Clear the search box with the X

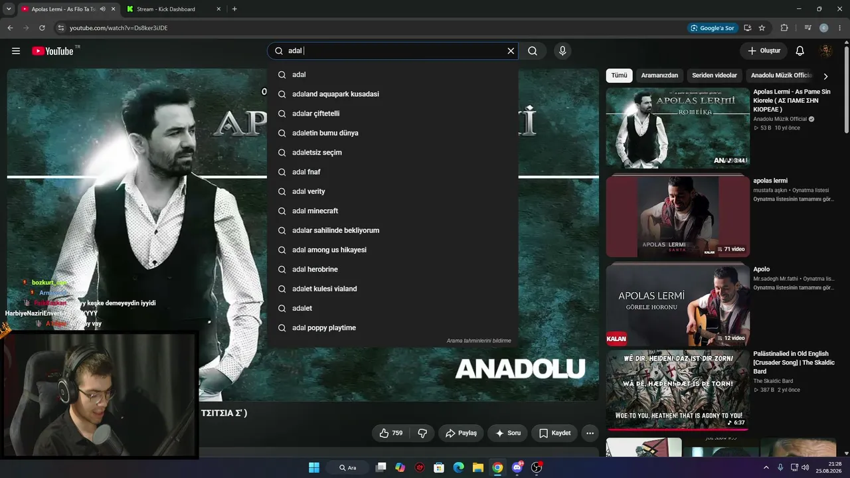pyautogui.click(x=511, y=51)
